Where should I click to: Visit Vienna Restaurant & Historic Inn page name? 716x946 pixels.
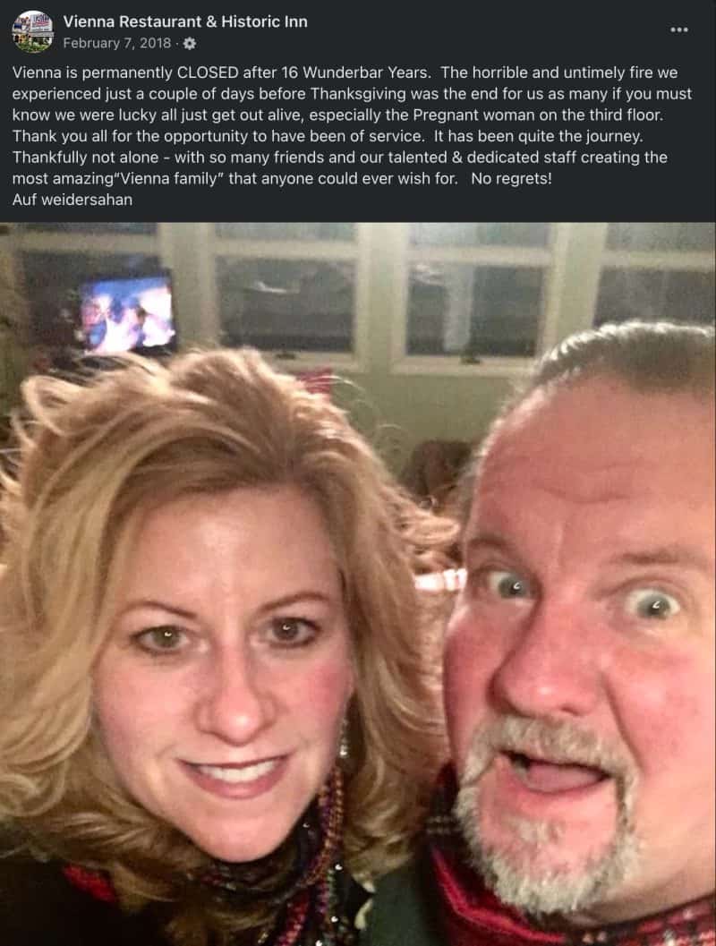click(185, 21)
